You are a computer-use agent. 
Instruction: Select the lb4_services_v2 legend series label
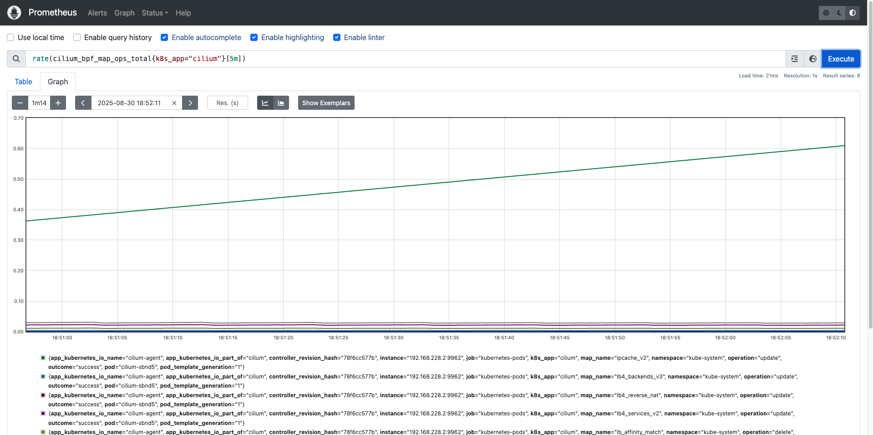tap(421, 418)
